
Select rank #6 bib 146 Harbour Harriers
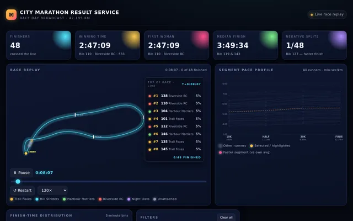tap(174, 134)
